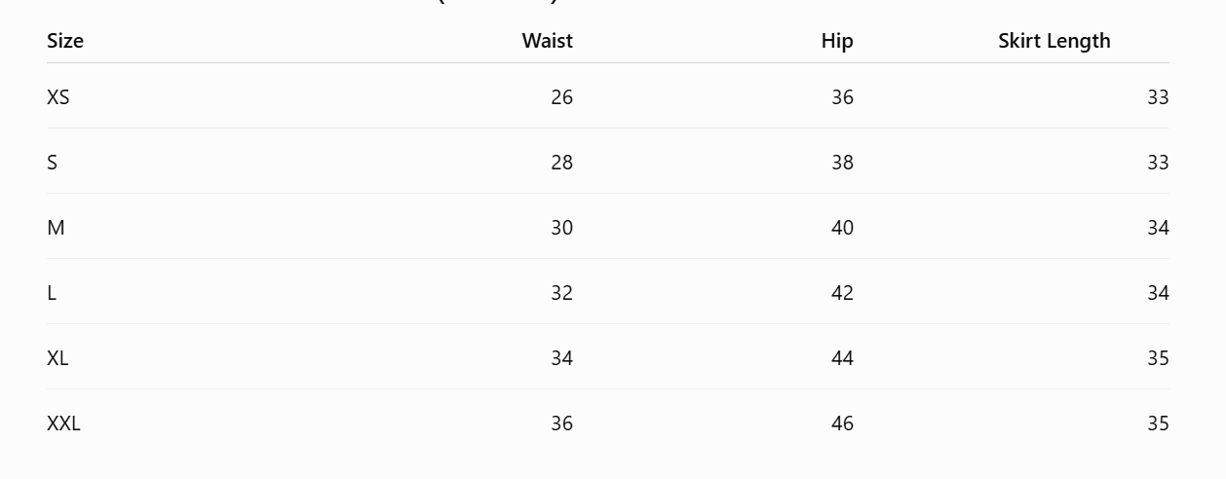Select the XL size row label
Image resolution: width=1226 pixels, height=479 pixels.
click(57, 358)
